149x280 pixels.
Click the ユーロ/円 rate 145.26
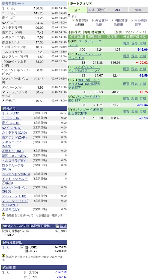[39, 13]
